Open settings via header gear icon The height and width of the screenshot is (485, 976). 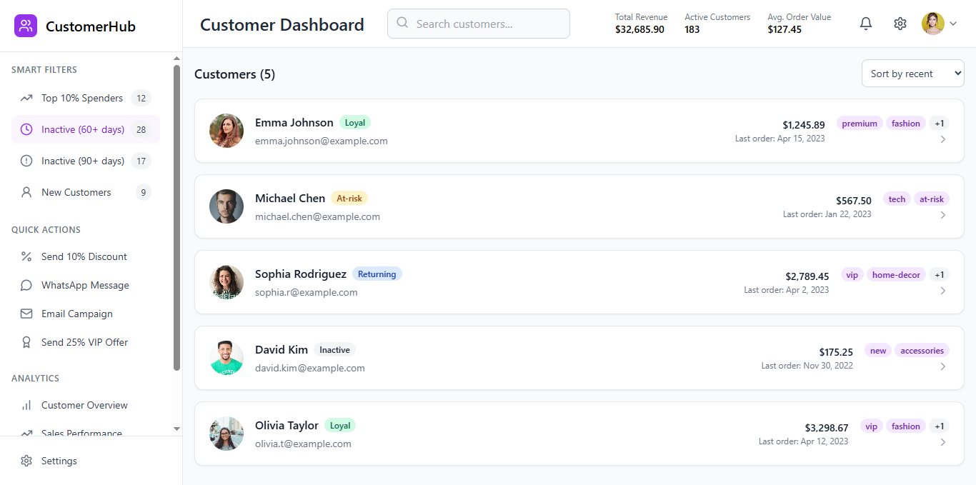pos(900,24)
